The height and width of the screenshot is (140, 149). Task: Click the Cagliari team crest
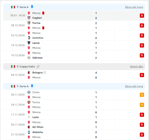coord(29,18)
